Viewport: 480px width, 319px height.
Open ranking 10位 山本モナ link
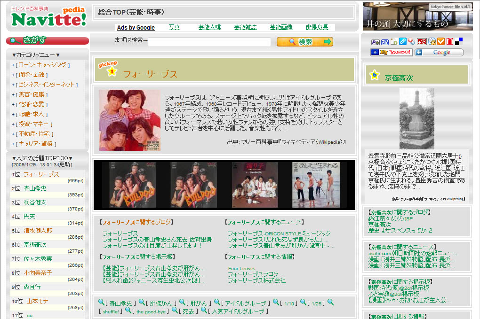click(x=37, y=301)
